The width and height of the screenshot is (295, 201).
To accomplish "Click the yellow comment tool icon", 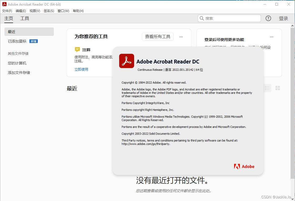I will pos(77,50).
